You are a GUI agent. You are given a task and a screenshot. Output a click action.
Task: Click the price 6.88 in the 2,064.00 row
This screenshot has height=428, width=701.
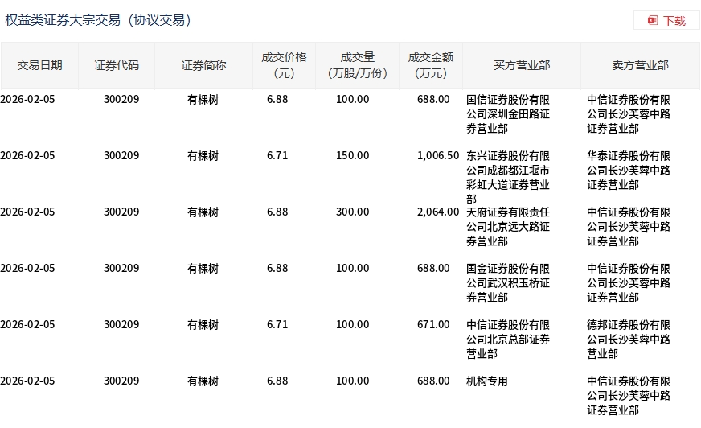(277, 212)
